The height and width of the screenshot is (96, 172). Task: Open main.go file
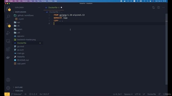pos(21,53)
